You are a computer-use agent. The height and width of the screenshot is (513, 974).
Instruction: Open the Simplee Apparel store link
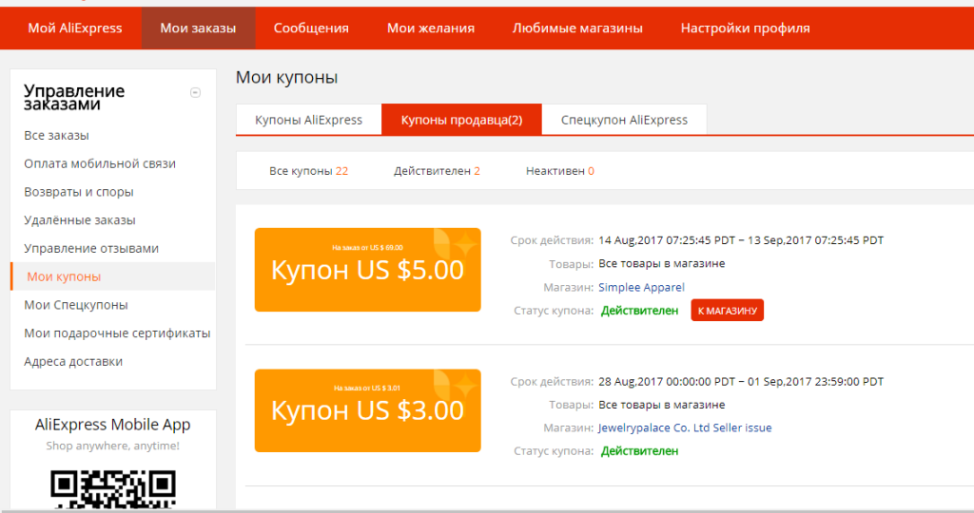(641, 287)
